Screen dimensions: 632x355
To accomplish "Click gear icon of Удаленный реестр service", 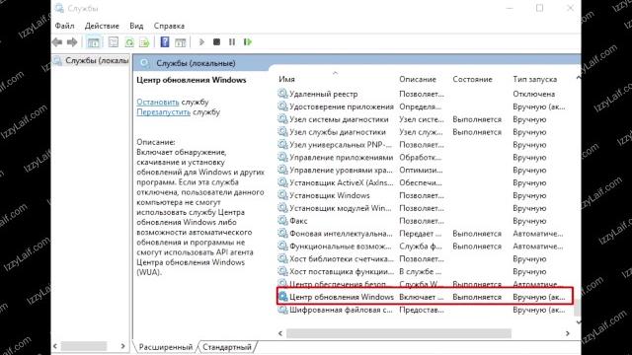I will pyautogui.click(x=282, y=94).
